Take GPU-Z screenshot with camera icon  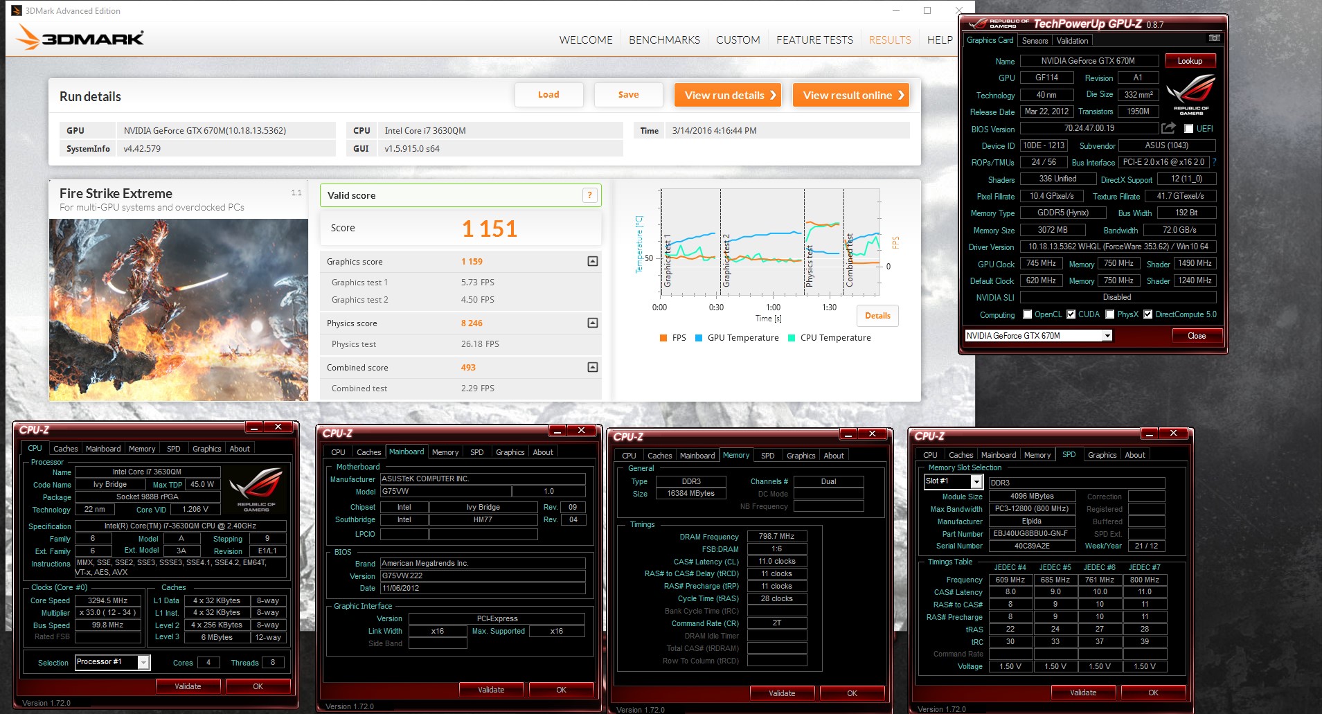pos(1214,38)
